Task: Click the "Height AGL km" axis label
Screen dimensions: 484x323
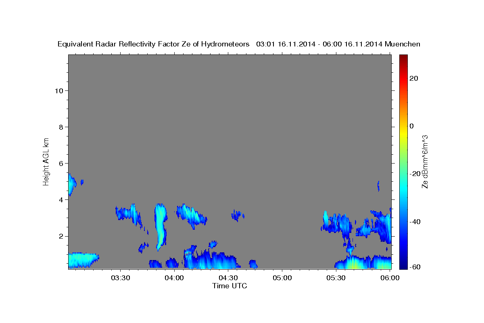Action: click(x=46, y=161)
